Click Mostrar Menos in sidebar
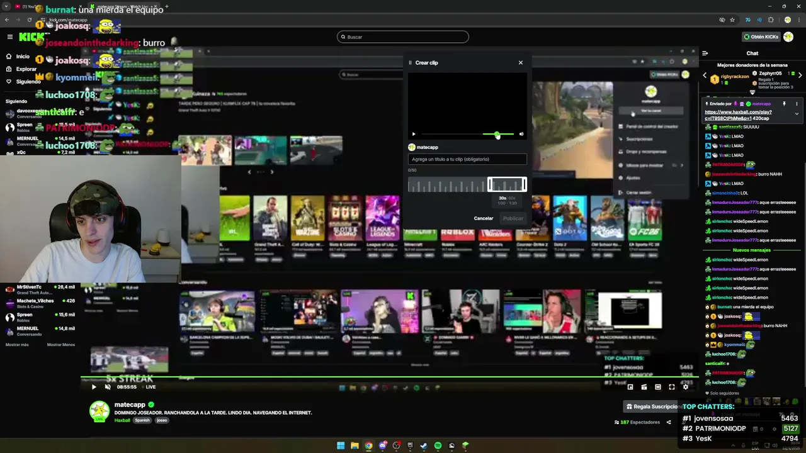This screenshot has width=806, height=453. (61, 345)
